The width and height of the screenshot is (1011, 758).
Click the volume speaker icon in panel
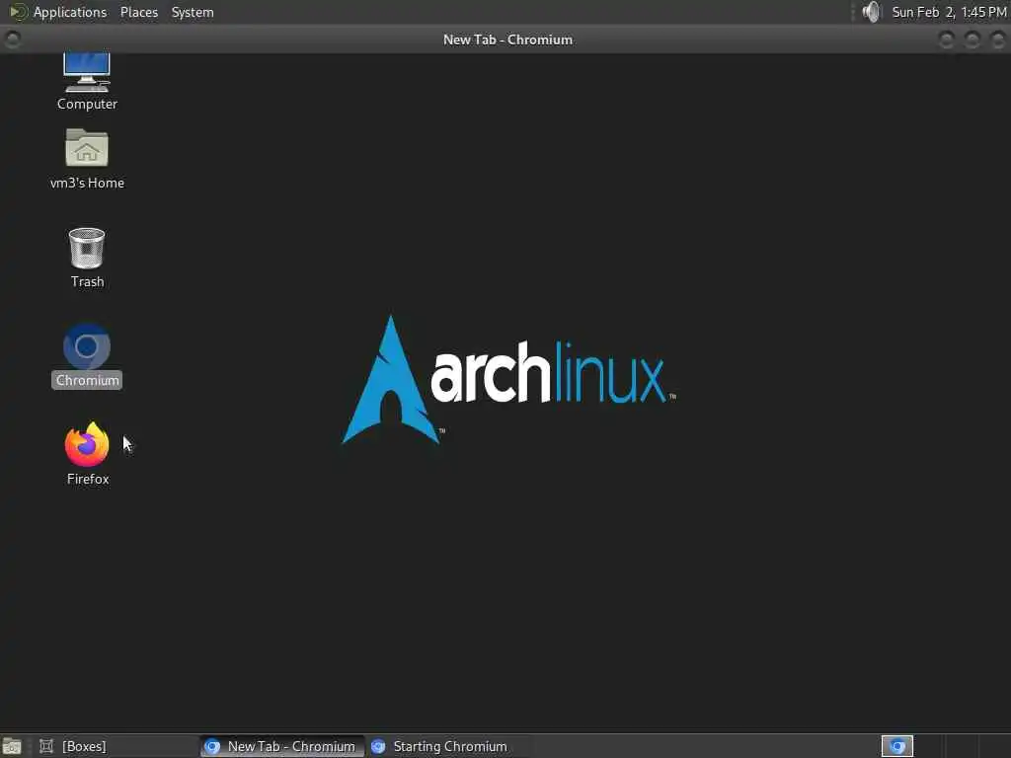[871, 12]
